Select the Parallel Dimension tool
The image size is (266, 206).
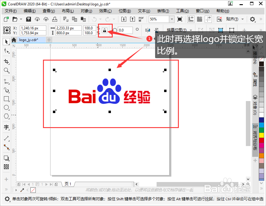point(6,139)
